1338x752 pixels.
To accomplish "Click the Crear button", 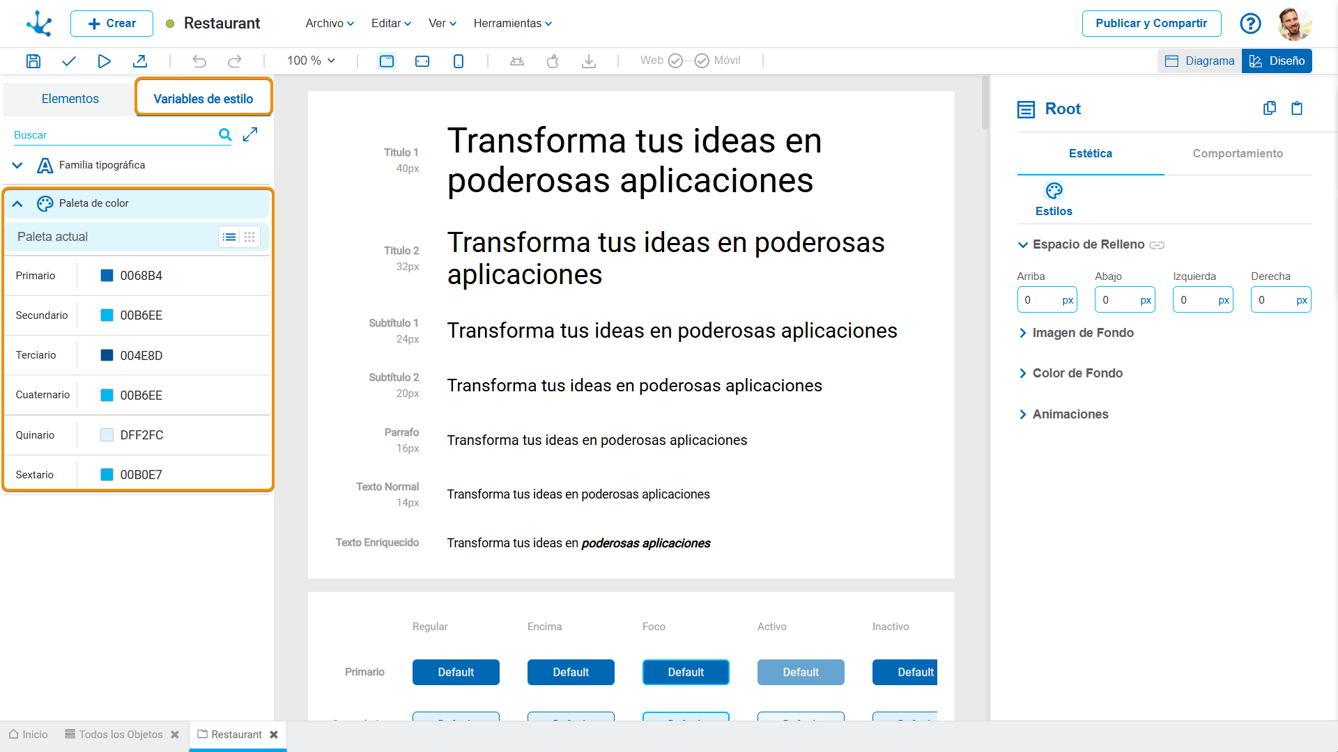I will [111, 24].
